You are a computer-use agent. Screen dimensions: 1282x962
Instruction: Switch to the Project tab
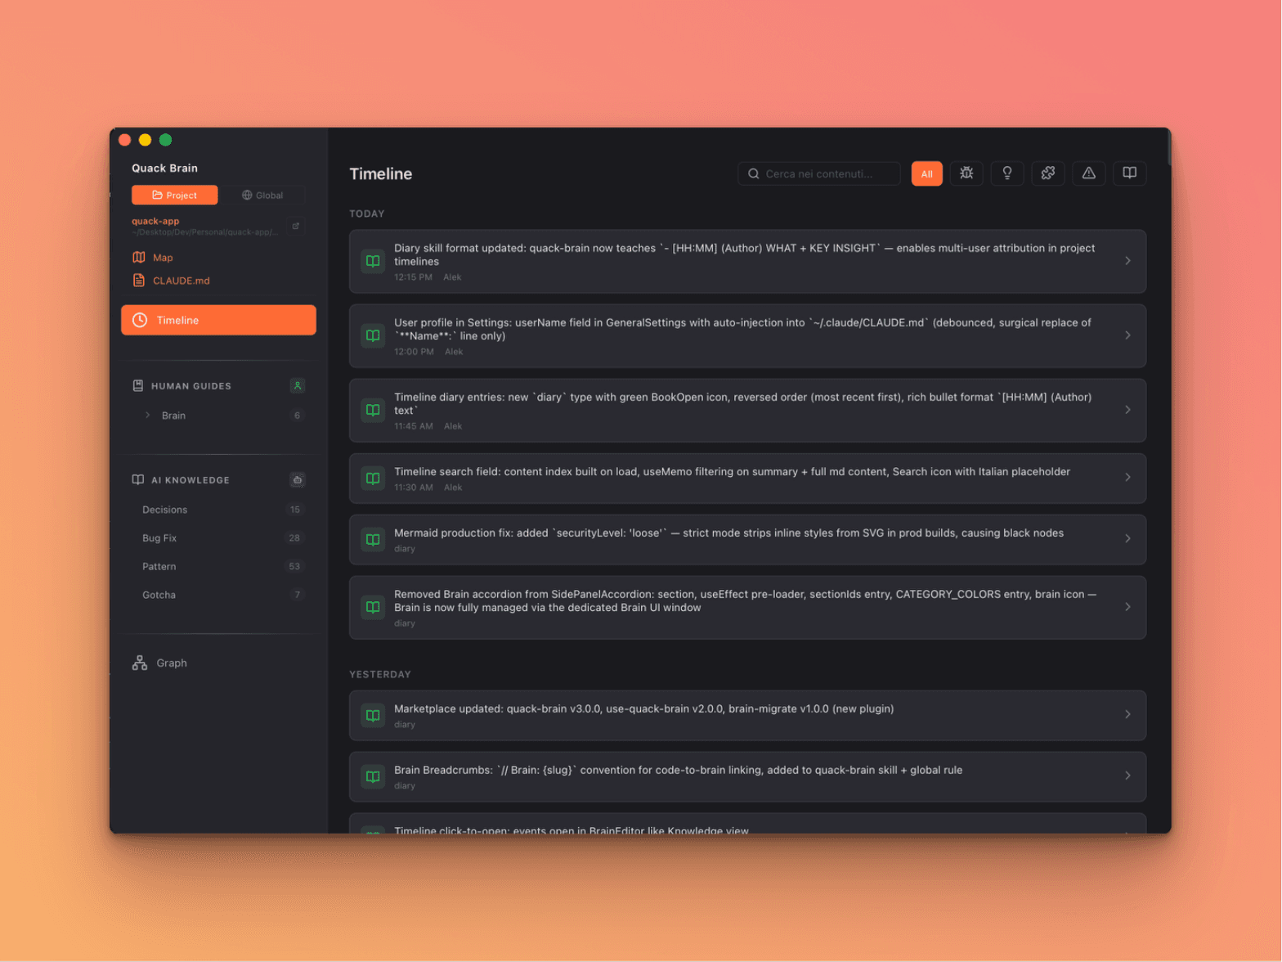174,196
